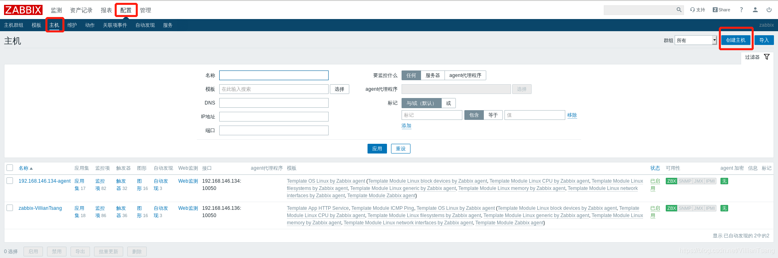Open the 管理 top menu
The width and height of the screenshot is (778, 258).
145,10
